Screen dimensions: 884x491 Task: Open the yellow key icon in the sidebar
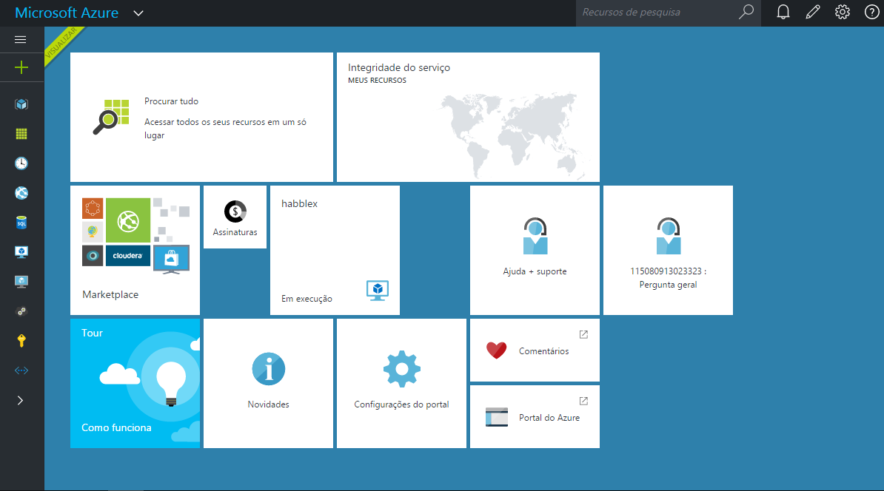pos(21,341)
